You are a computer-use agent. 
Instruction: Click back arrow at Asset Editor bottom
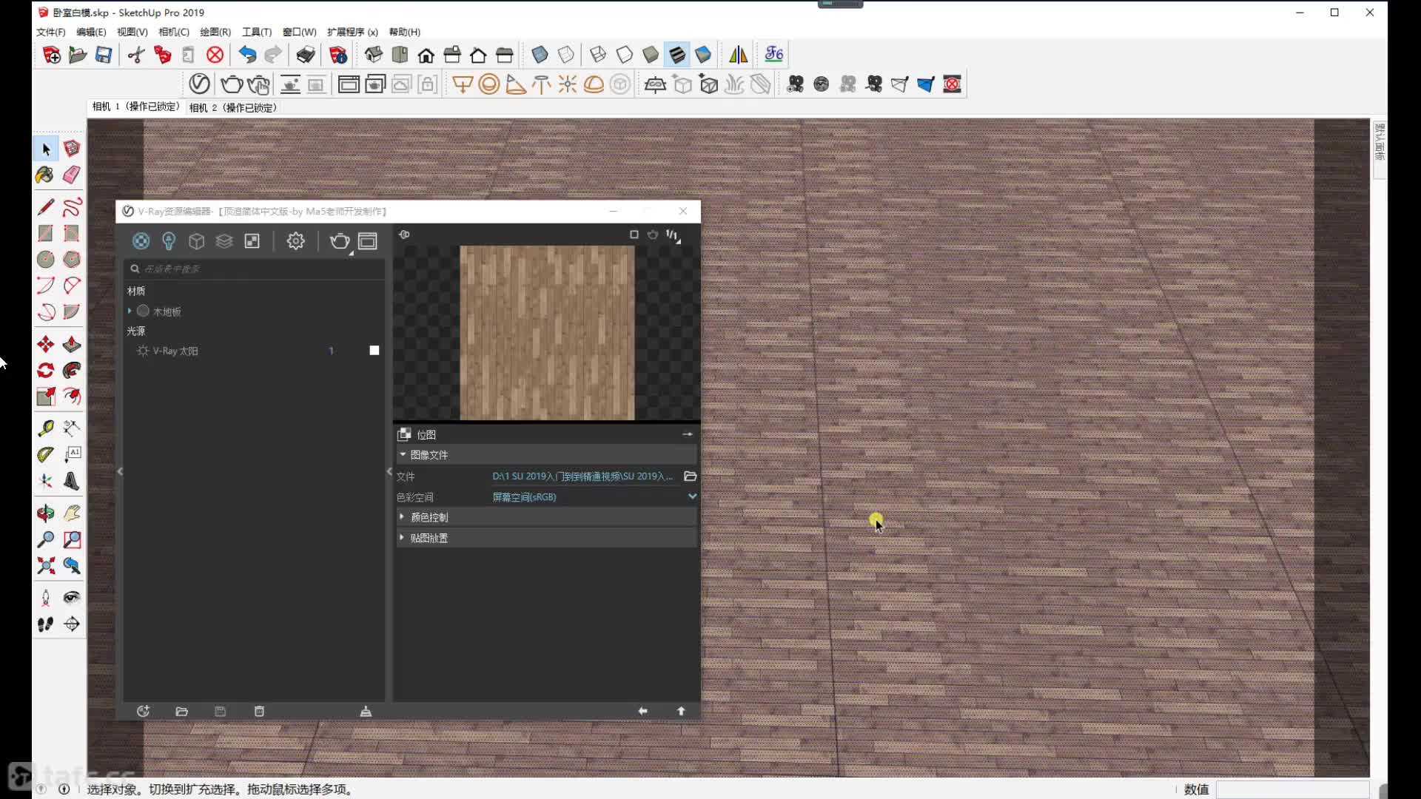tap(642, 711)
